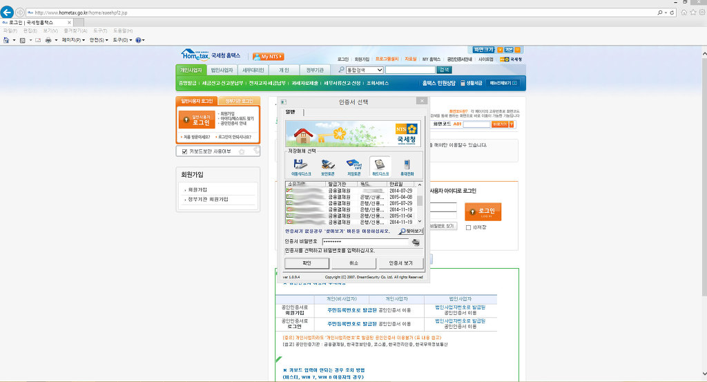Select the 휴대전화 mobile phone storage icon
The width and height of the screenshot is (707, 382).
click(x=407, y=167)
